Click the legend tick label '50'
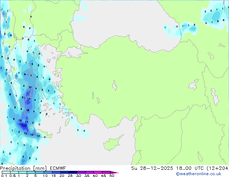Screen dimensions: 229x177 point(112,176)
